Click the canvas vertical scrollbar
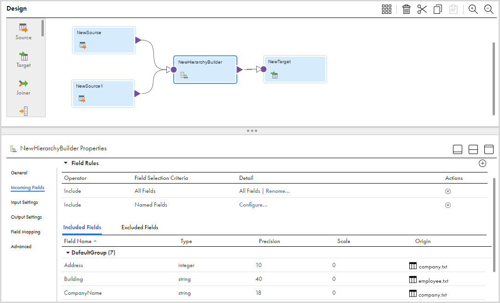Image resolution: width=500 pixels, height=303 pixels. (494, 78)
